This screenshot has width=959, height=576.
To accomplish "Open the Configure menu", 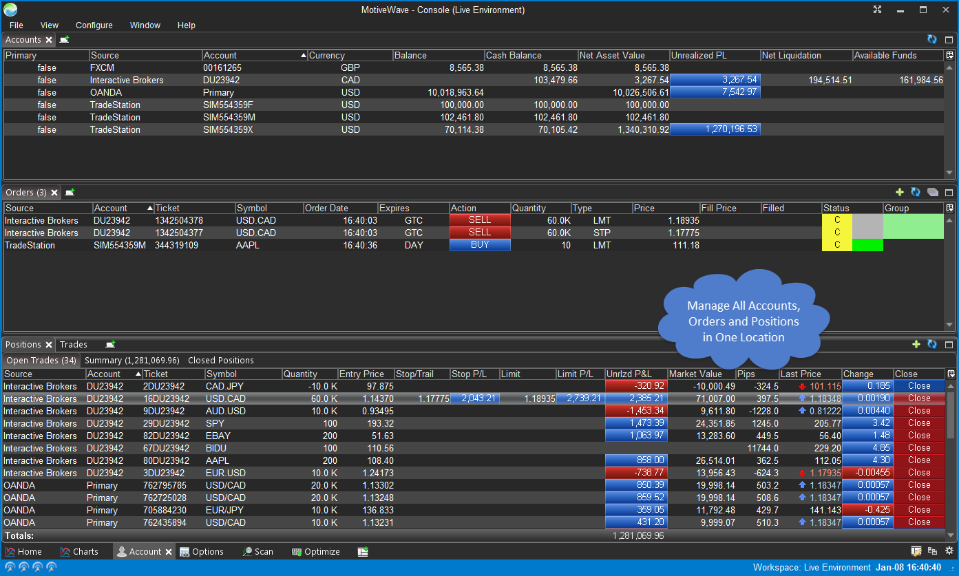I will tap(94, 25).
